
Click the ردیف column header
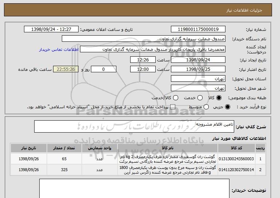coord(260,148)
